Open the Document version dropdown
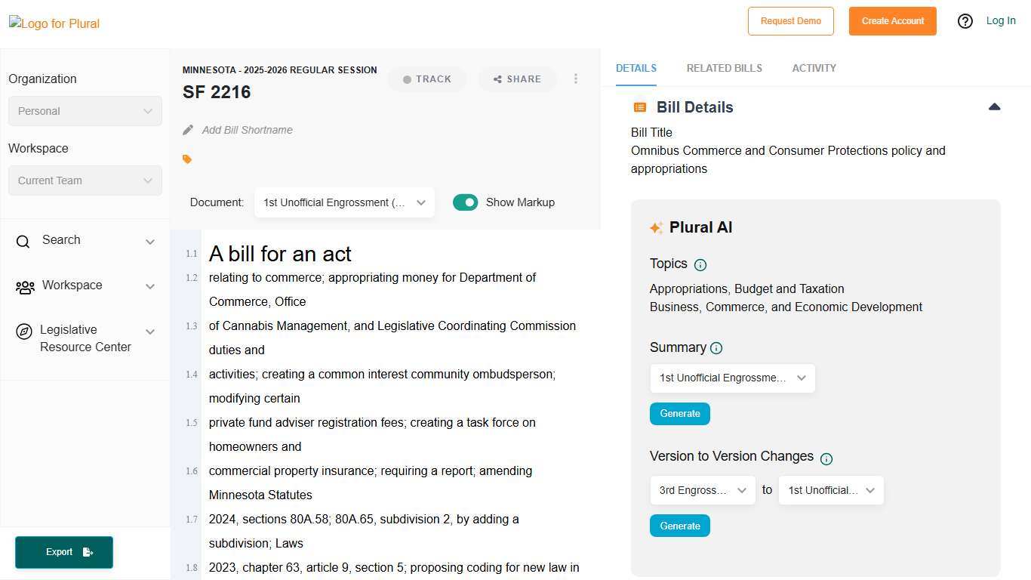This screenshot has width=1031, height=580. 344,202
